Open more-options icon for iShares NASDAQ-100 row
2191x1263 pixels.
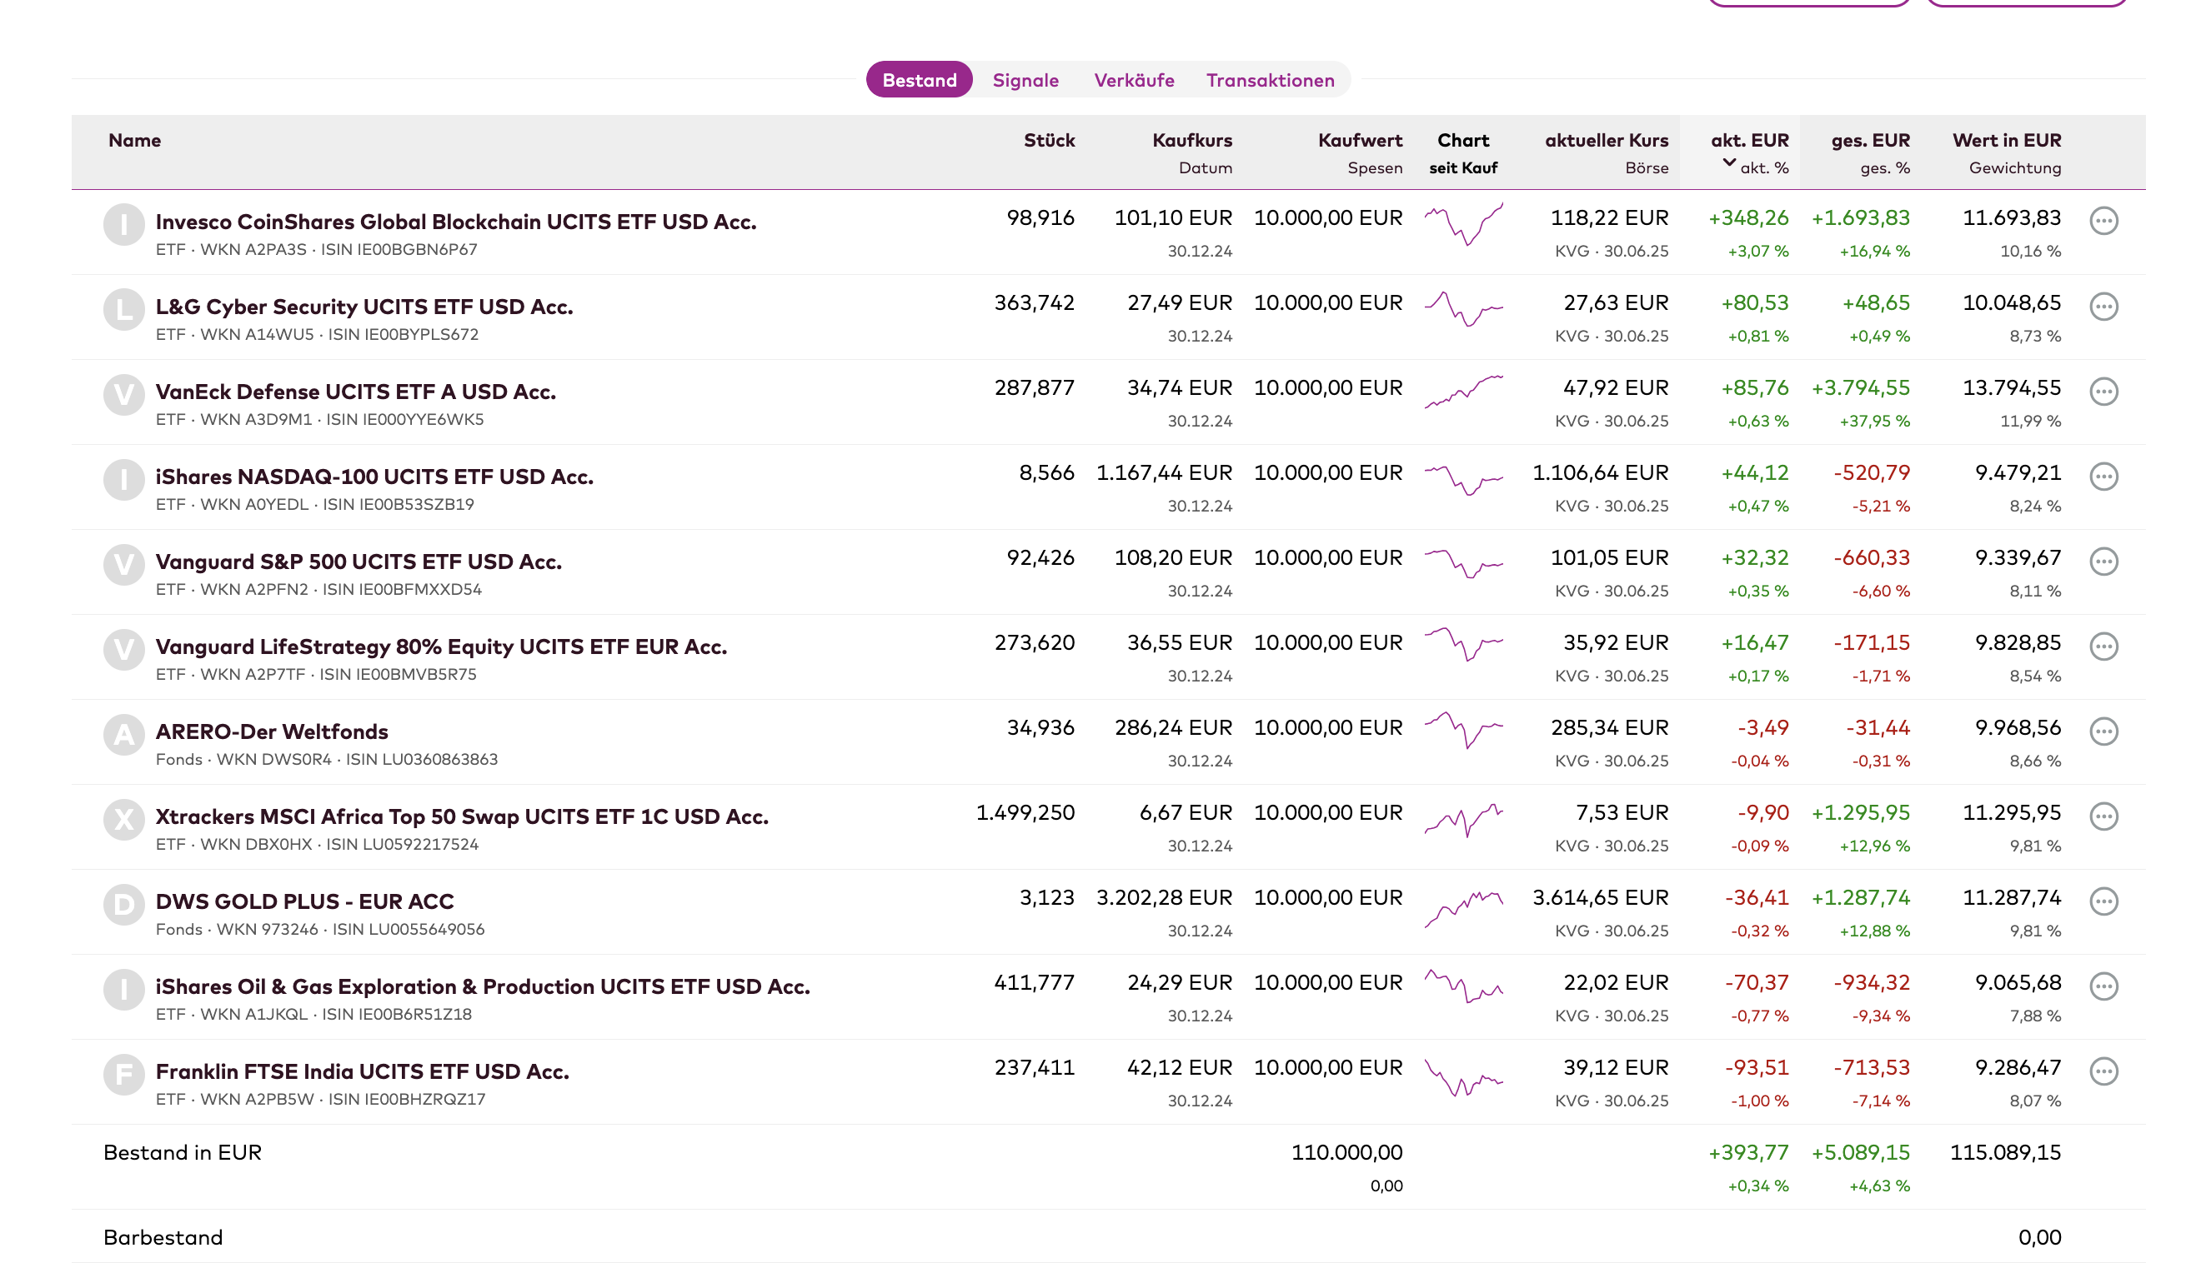point(2103,477)
